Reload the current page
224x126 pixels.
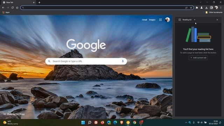click(13, 8)
